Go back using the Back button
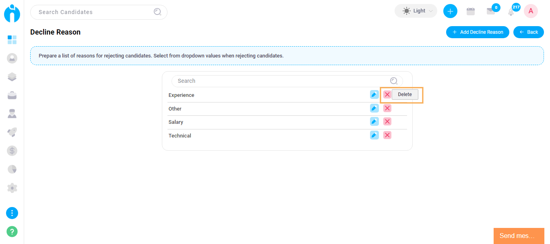550x244 pixels. (x=528, y=32)
